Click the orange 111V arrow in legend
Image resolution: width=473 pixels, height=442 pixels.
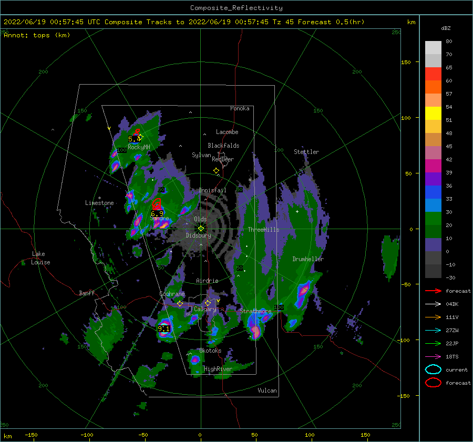pos(433,317)
